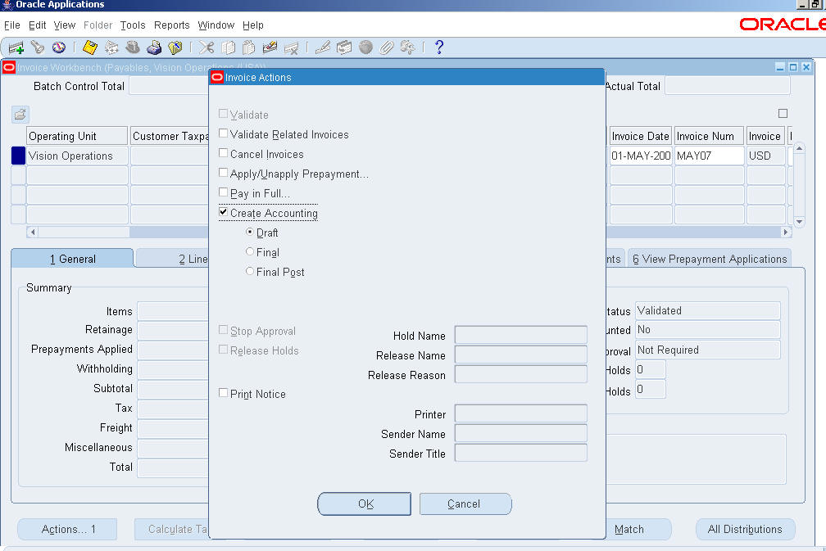Open the folder icon above Operating Unit
Screen dimensions: 826x551
(x=20, y=114)
